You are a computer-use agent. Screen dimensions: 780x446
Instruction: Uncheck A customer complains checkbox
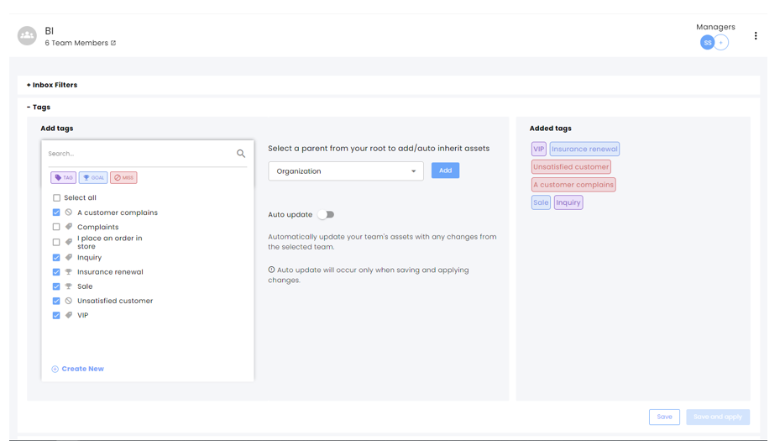click(56, 212)
